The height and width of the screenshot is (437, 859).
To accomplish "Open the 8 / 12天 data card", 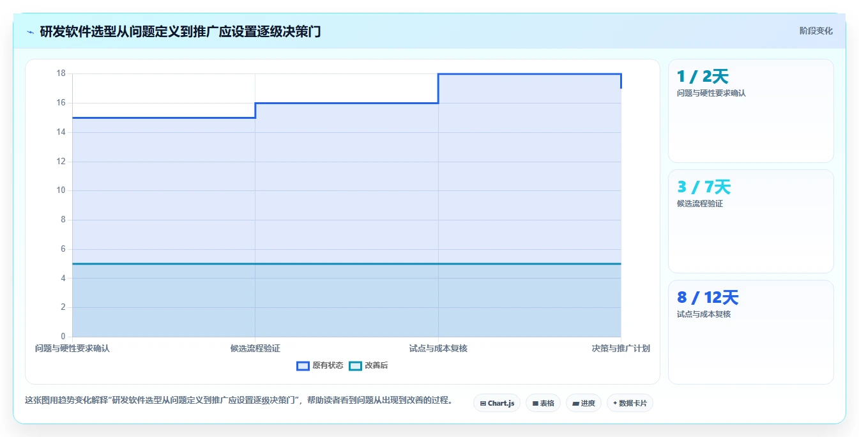I will click(x=751, y=332).
